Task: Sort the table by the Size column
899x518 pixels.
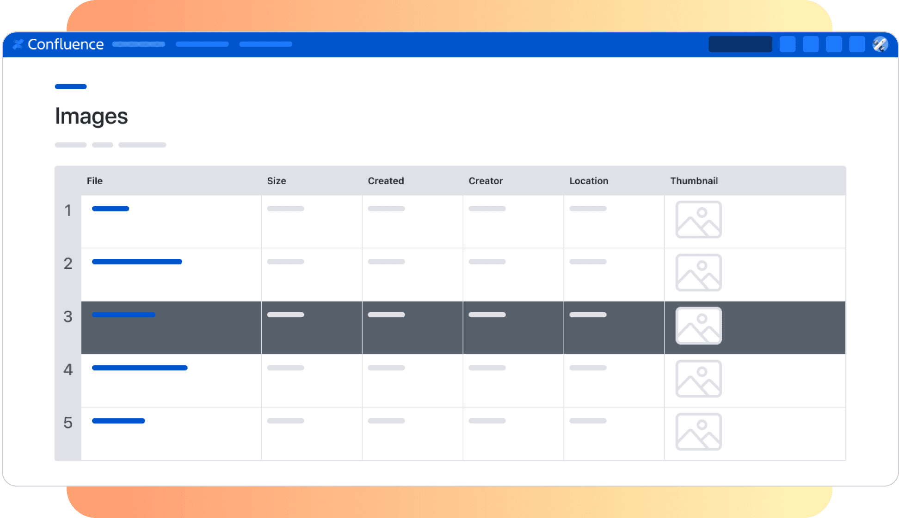Action: click(x=277, y=181)
